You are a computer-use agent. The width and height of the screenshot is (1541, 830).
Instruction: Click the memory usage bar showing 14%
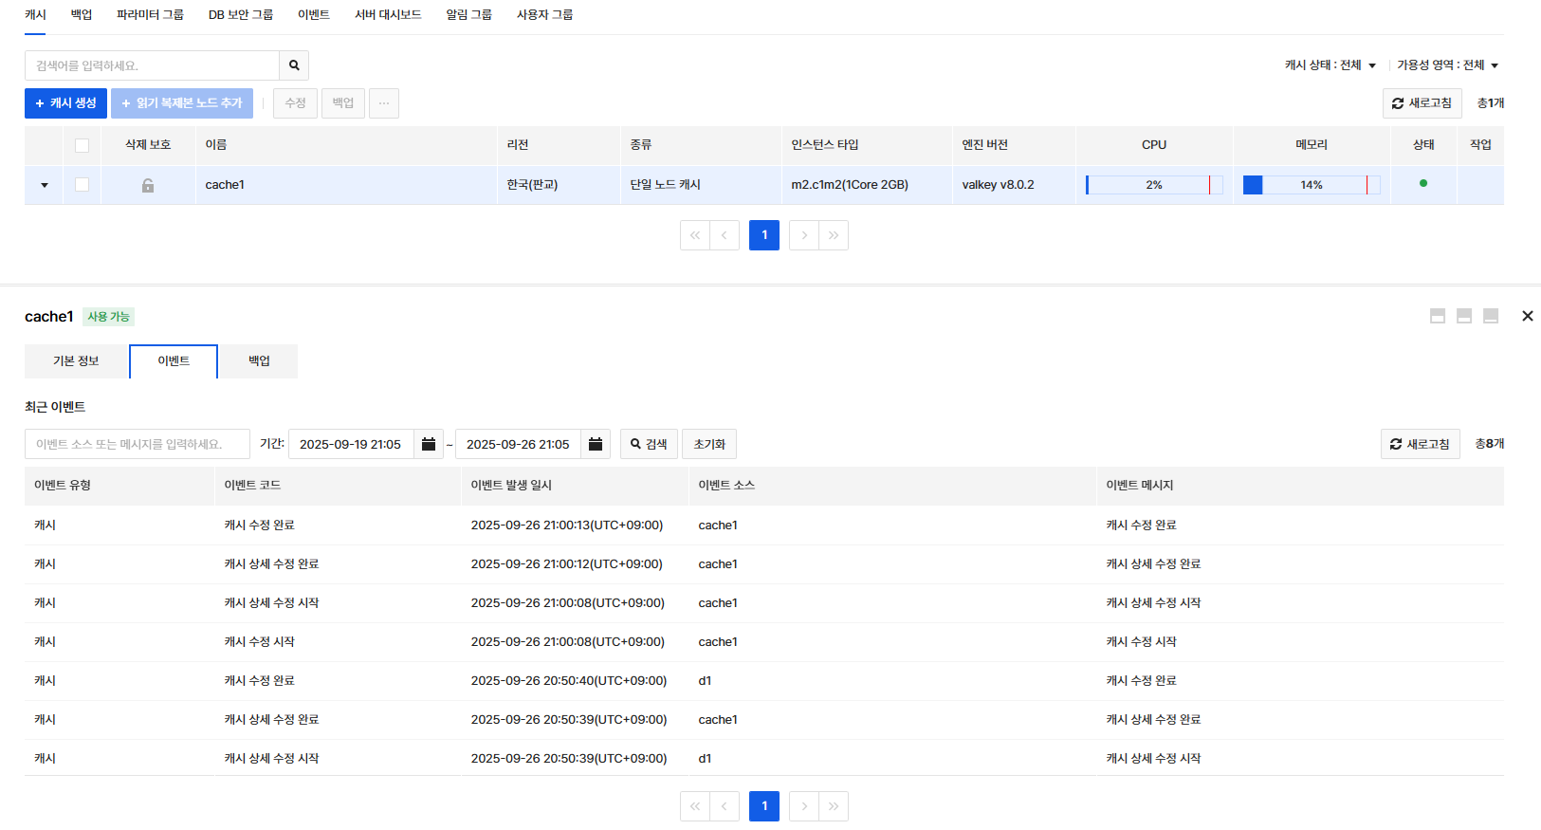coord(1311,185)
